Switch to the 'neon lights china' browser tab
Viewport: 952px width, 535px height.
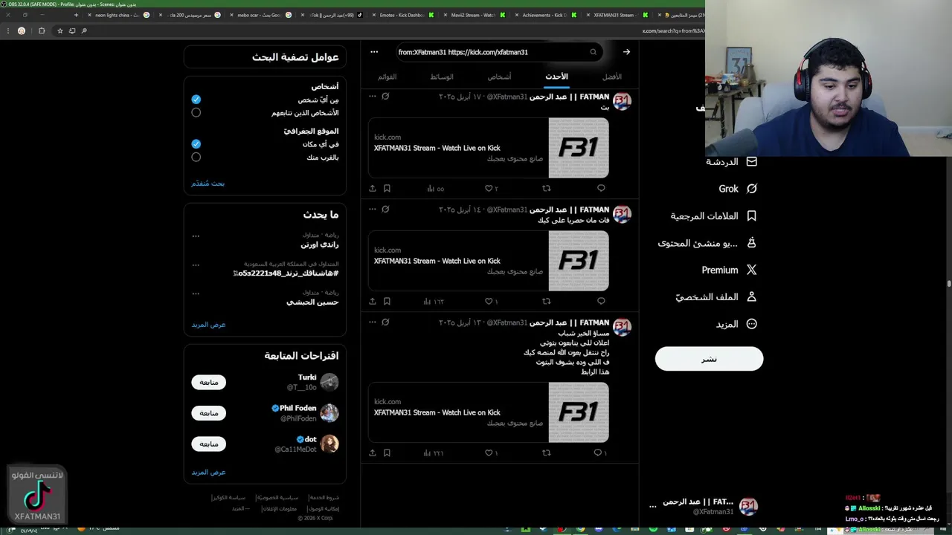pos(118,15)
